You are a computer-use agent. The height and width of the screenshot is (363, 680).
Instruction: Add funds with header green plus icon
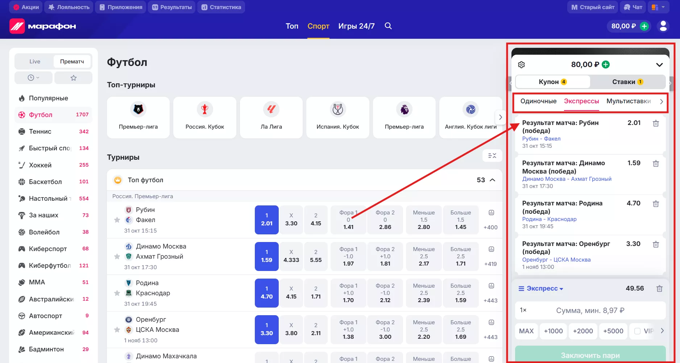[644, 26]
